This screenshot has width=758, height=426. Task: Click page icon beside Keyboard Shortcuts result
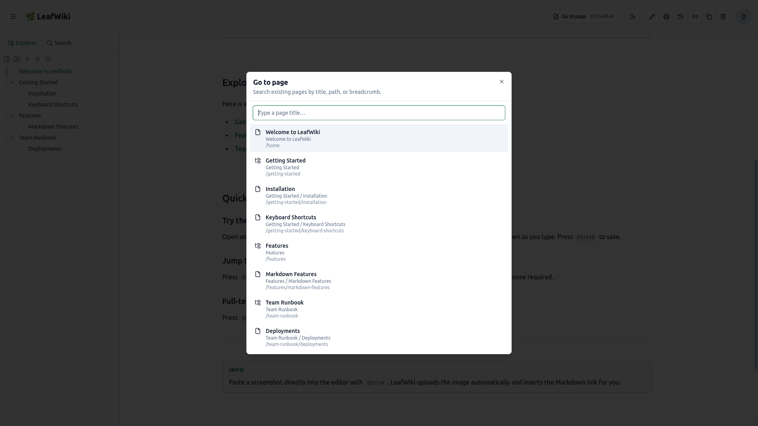tap(258, 217)
